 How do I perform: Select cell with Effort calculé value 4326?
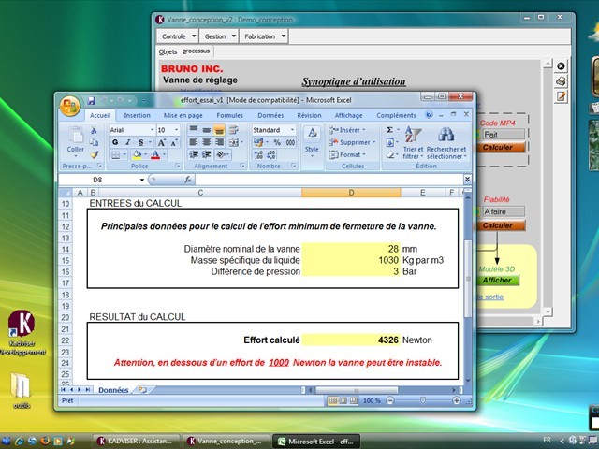point(351,340)
